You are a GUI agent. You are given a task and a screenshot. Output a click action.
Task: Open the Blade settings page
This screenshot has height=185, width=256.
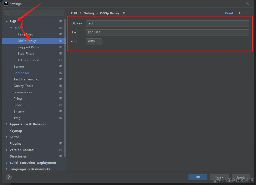click(x=18, y=105)
